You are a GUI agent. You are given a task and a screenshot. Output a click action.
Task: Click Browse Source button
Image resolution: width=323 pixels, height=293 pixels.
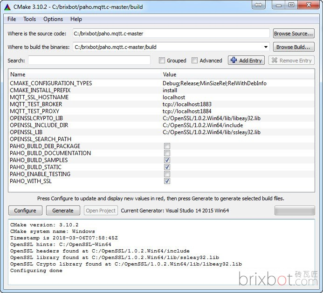[293, 34]
